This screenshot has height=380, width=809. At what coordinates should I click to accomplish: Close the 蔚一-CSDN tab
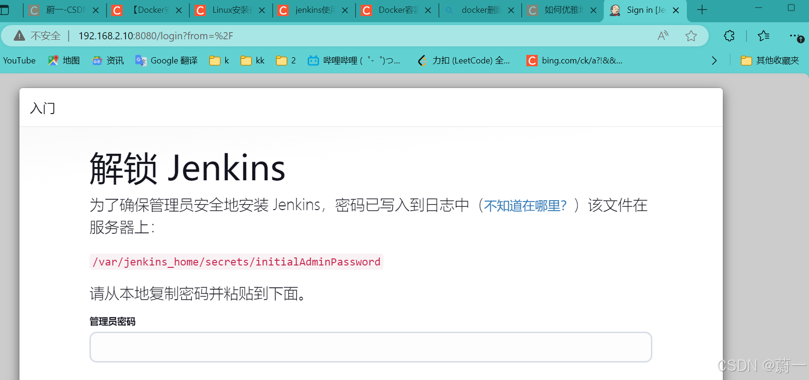click(96, 10)
